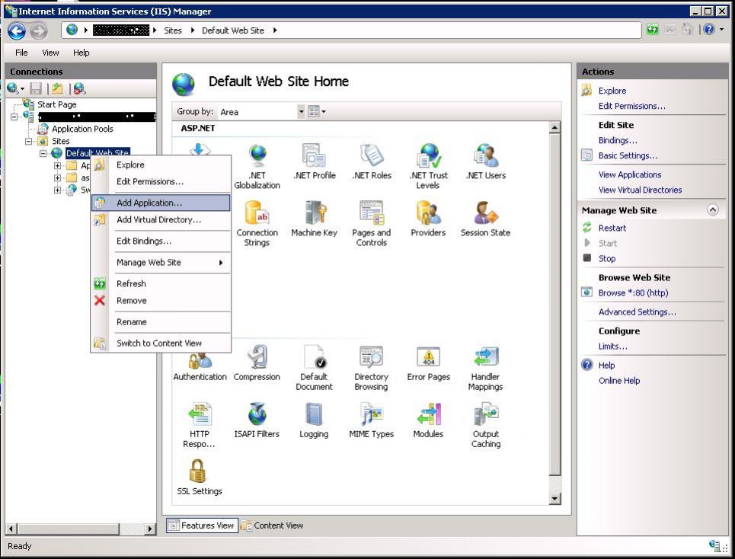The width and height of the screenshot is (735, 559).
Task: Restart the web site
Action: tap(612, 228)
